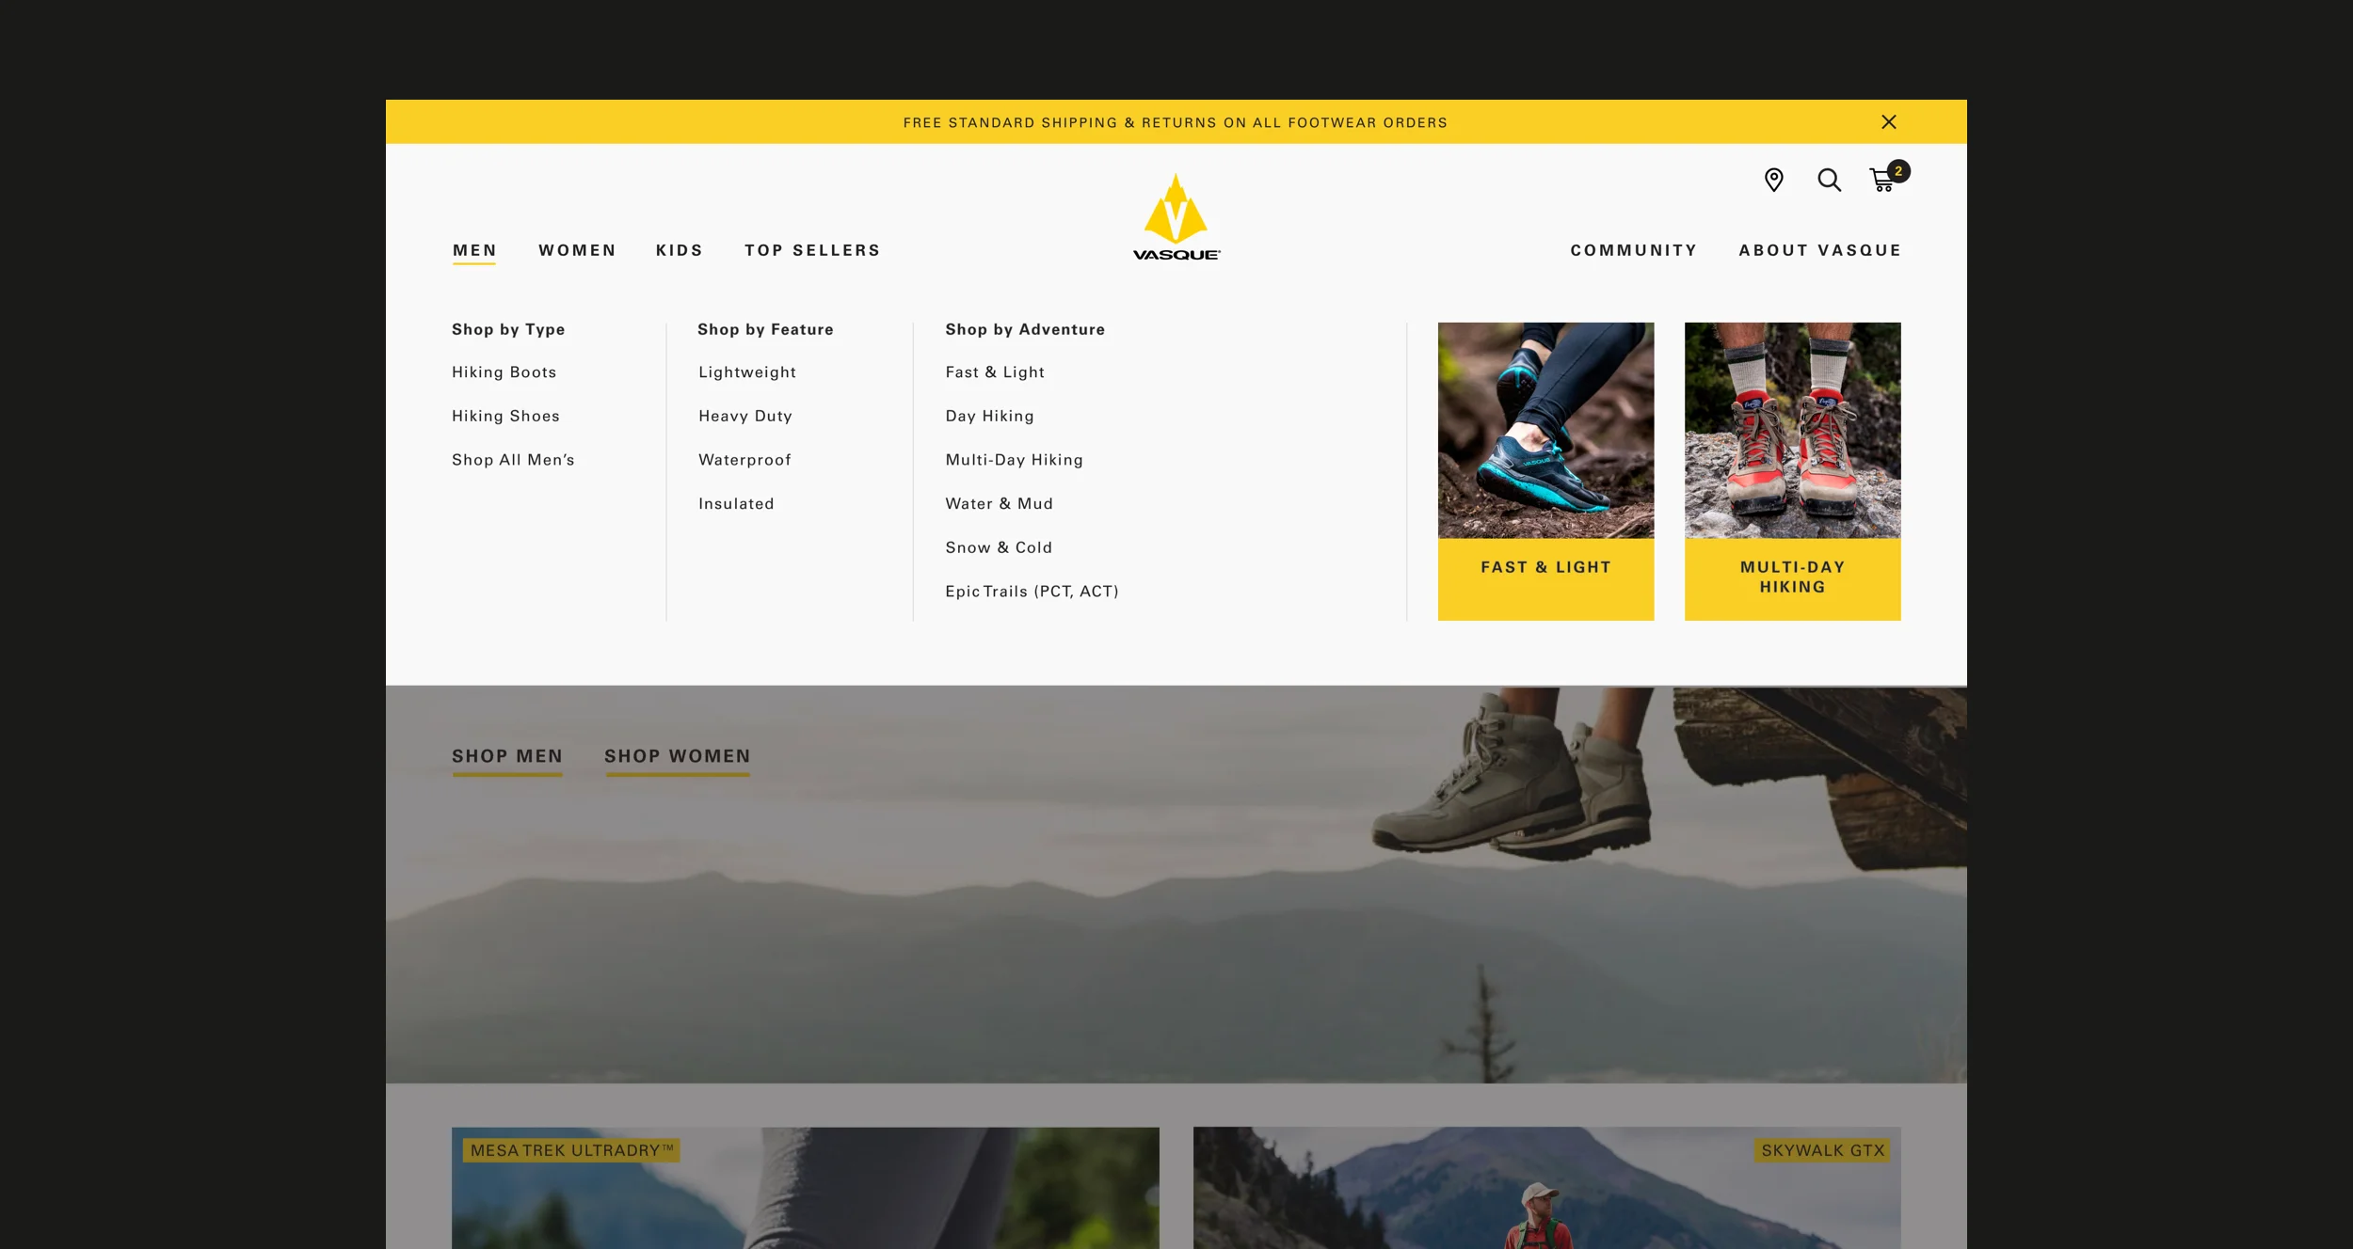Open the Community menu item
Viewport: 2353px width, 1249px height.
[1633, 250]
